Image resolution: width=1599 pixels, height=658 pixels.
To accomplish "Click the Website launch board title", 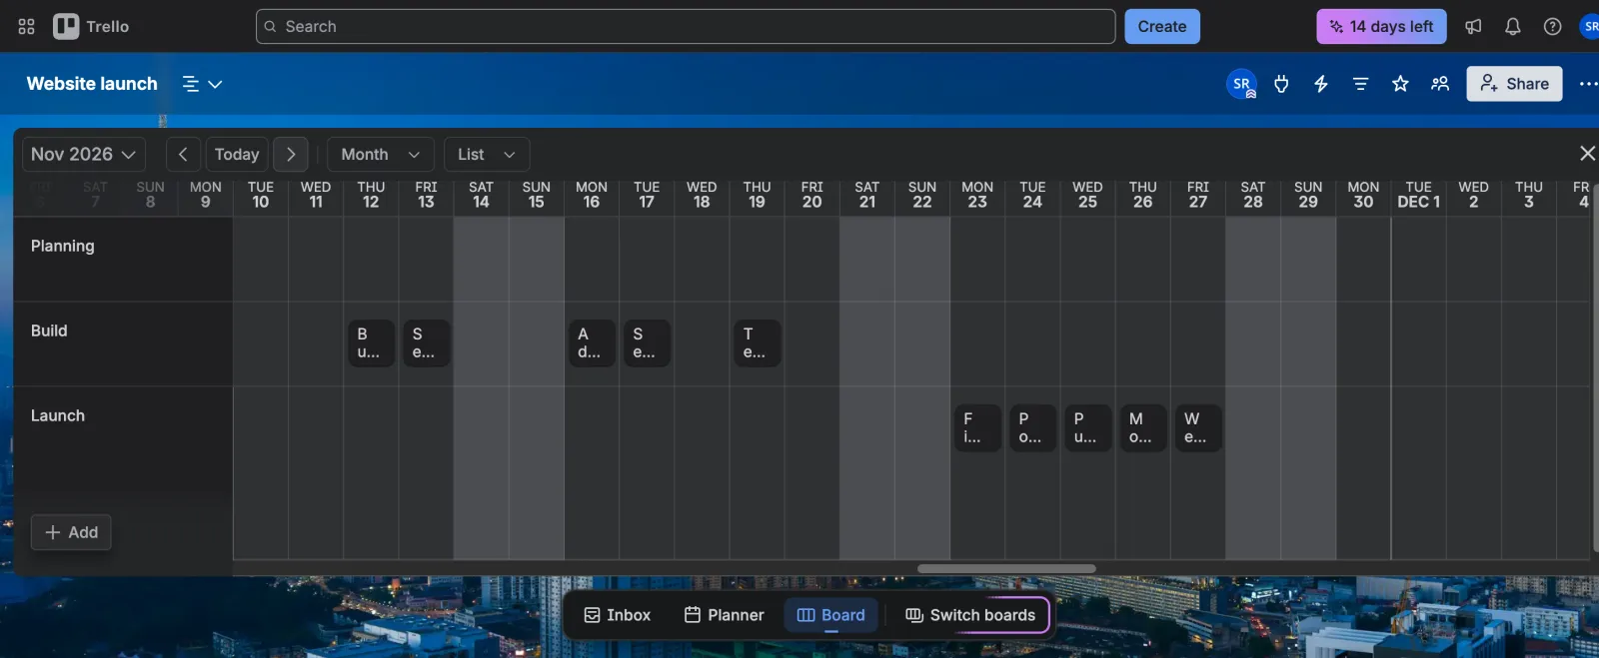I will 92,84.
